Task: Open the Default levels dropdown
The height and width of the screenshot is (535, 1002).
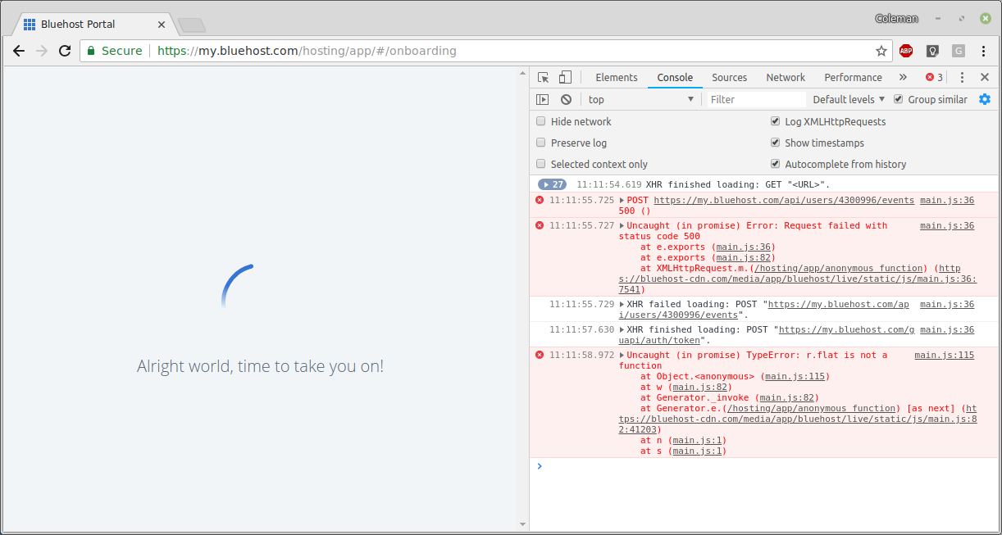Action: coord(849,99)
